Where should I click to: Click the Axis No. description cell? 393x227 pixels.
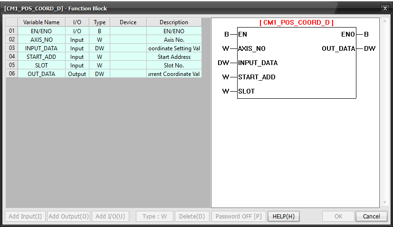(x=174, y=39)
